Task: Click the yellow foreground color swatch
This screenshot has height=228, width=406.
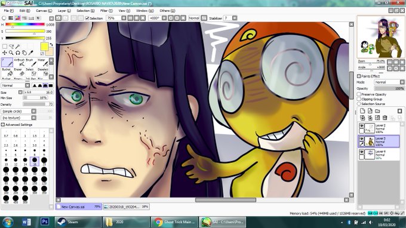Action: pos(44,47)
